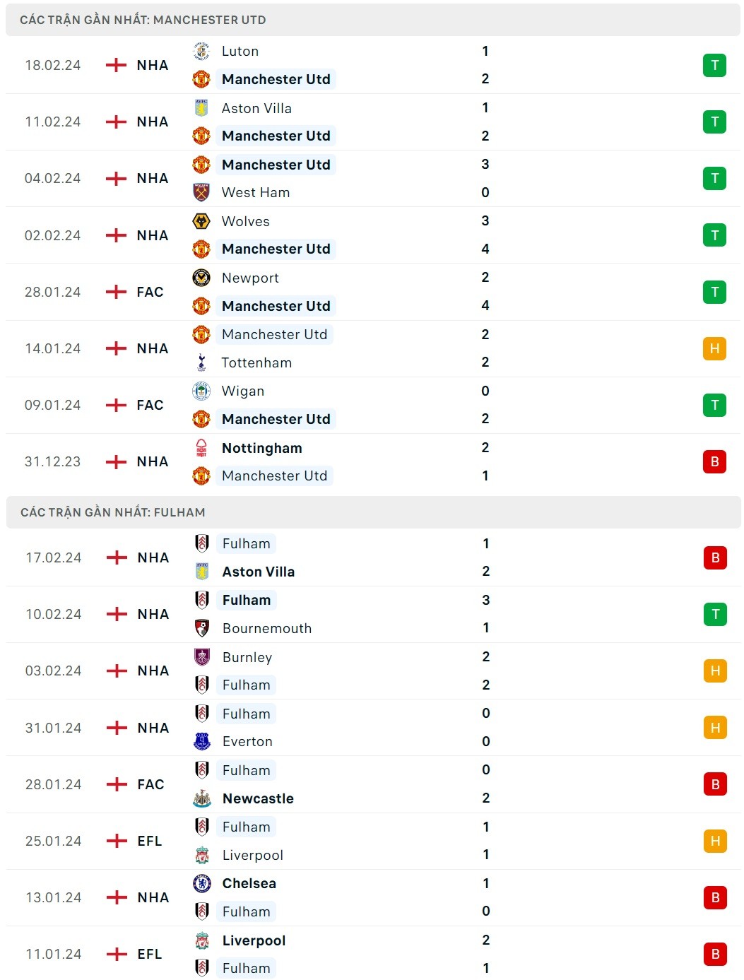Click the Everton club crest icon

tap(202, 741)
